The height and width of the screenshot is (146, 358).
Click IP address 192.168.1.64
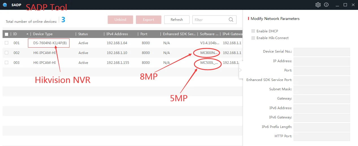[x=117, y=43]
